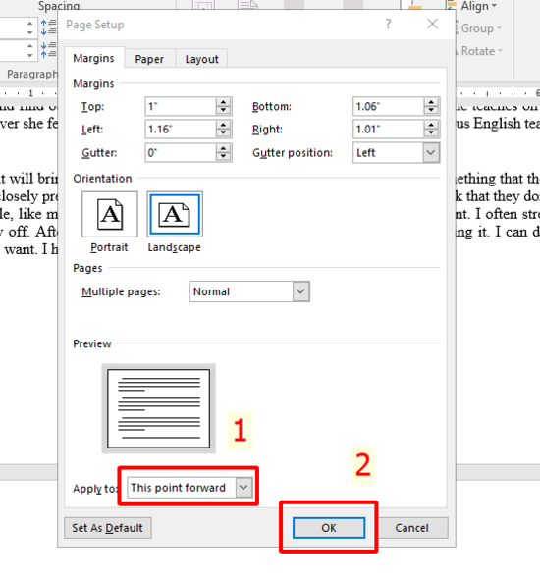Increase the Top margin with up arrow
540x580 pixels.
click(x=223, y=102)
